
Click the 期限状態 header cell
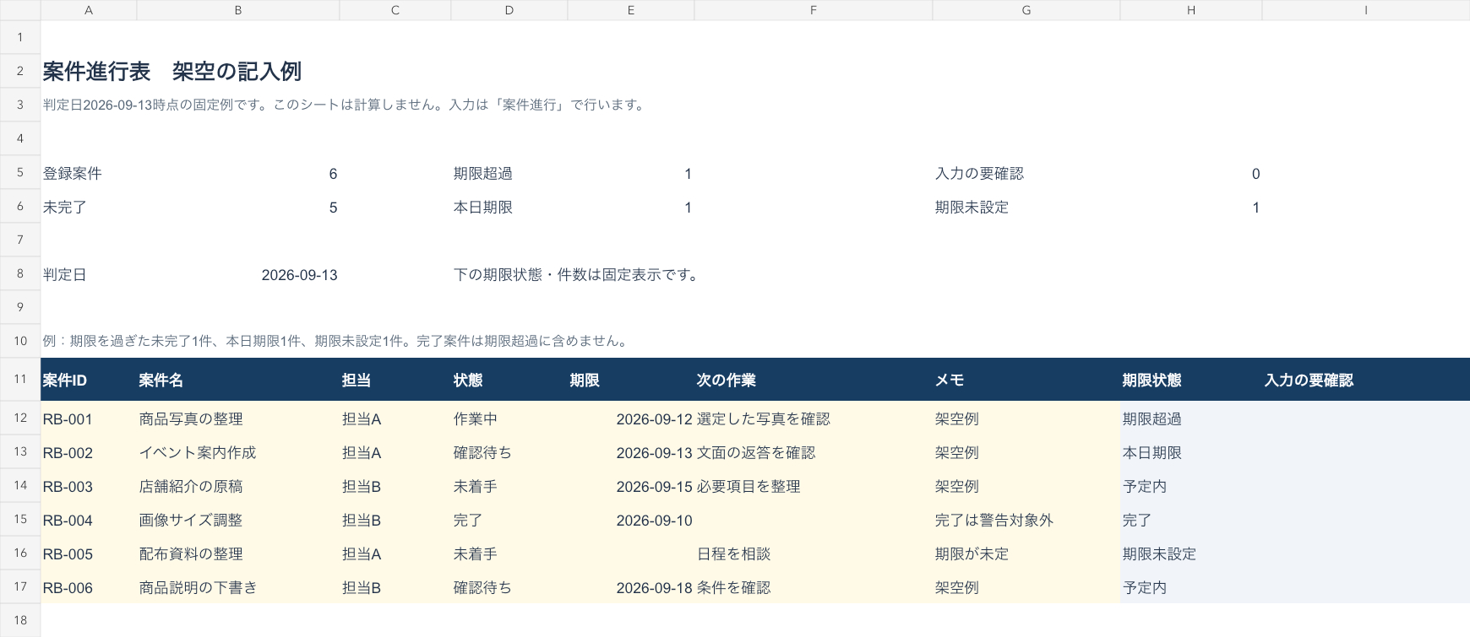(x=1191, y=380)
